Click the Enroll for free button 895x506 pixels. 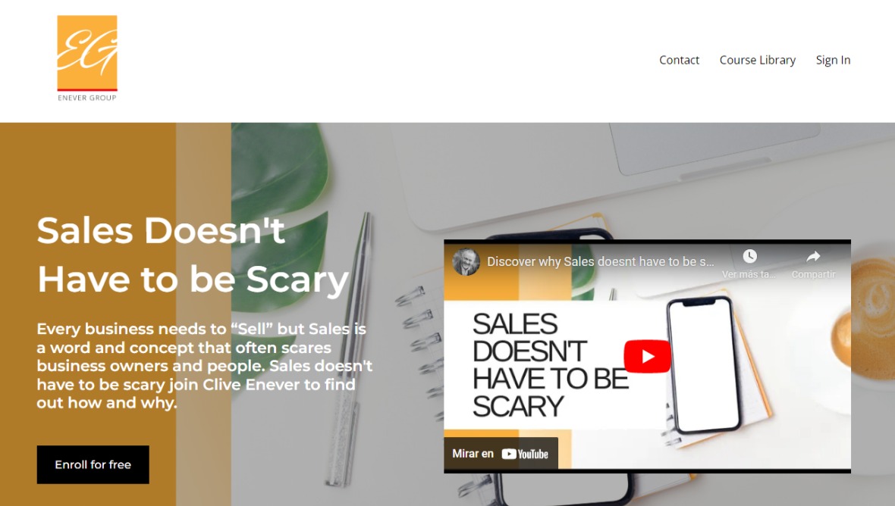coord(93,464)
